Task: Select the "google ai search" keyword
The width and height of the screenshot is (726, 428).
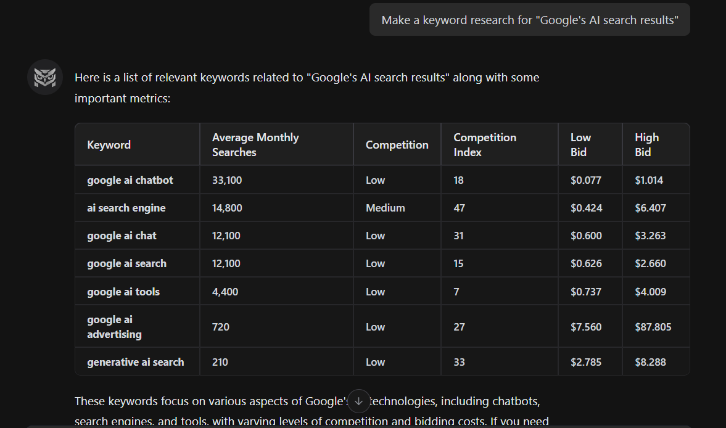Action: [x=126, y=263]
